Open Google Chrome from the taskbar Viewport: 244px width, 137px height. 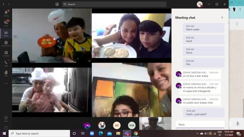click(x=136, y=134)
